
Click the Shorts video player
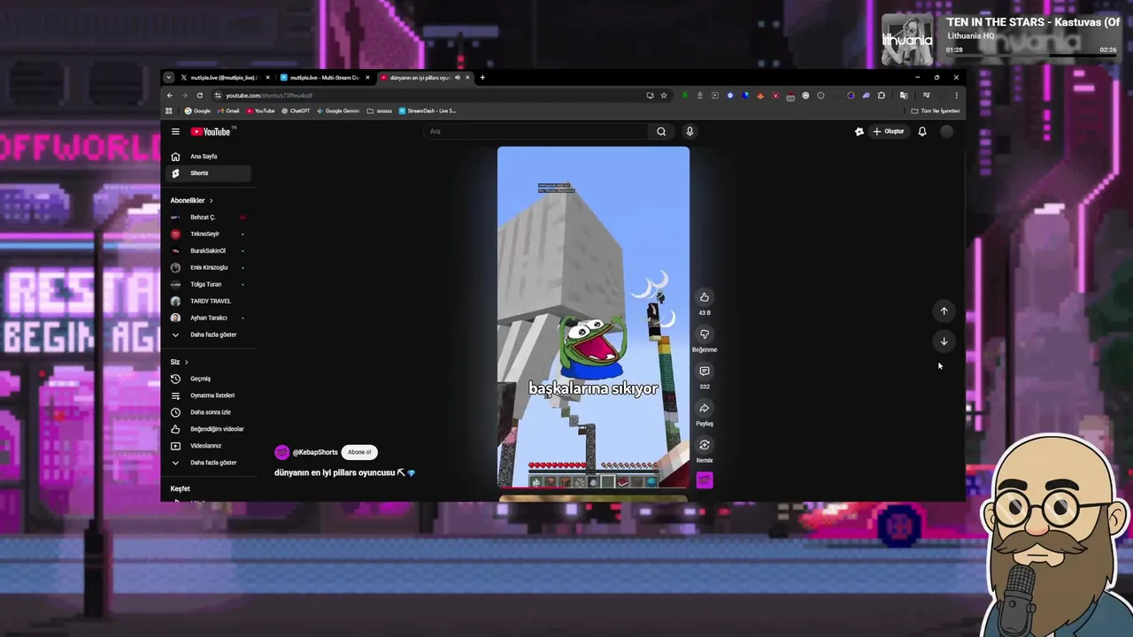593,317
